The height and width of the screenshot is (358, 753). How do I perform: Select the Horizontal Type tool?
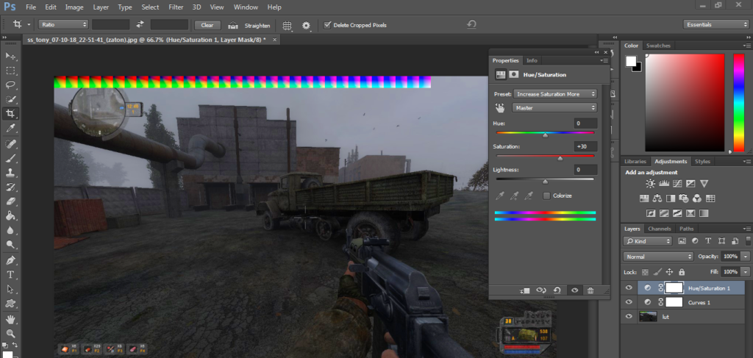click(x=10, y=274)
